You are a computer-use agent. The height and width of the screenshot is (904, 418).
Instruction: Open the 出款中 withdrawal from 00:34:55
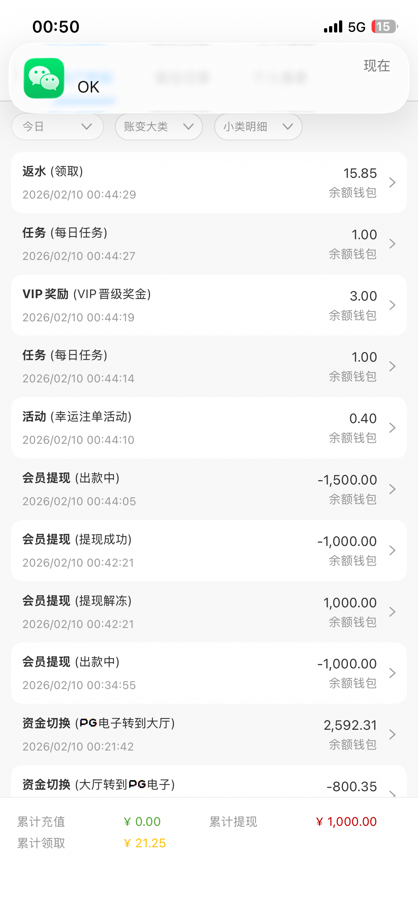(x=209, y=673)
